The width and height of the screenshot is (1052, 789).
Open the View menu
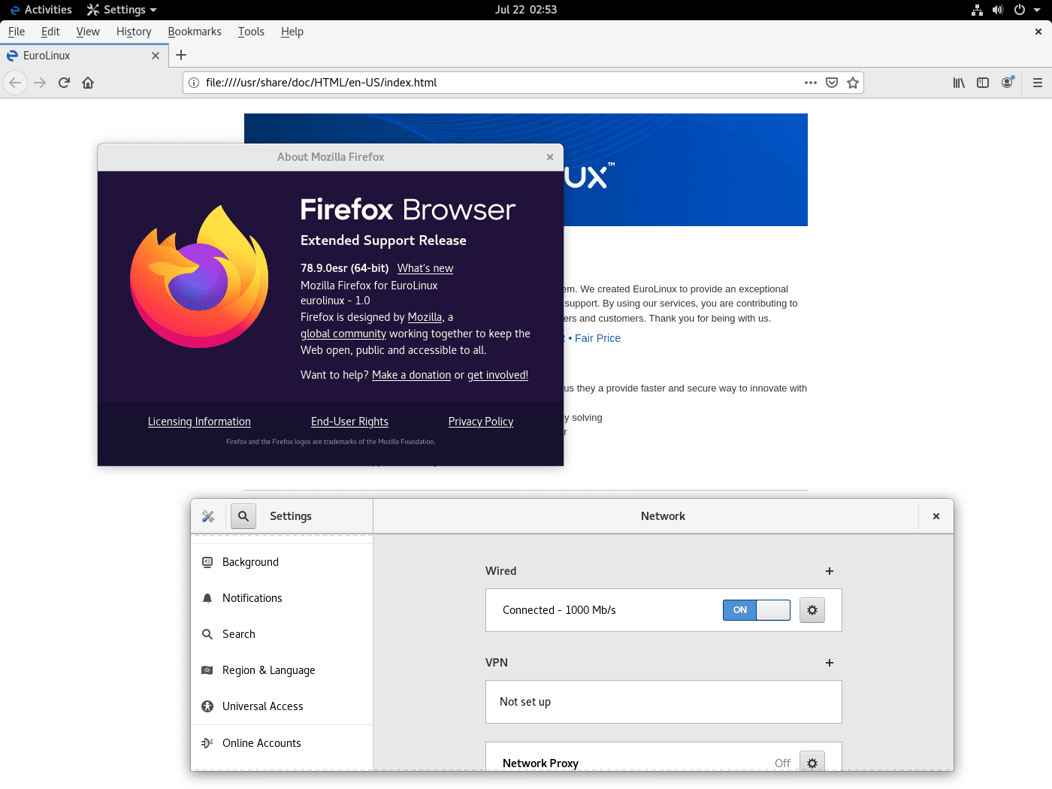coord(88,32)
